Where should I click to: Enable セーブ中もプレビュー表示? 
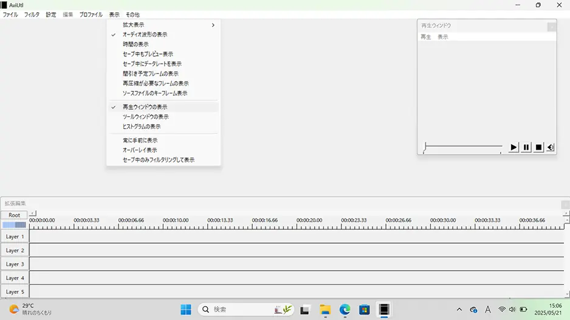point(163,54)
